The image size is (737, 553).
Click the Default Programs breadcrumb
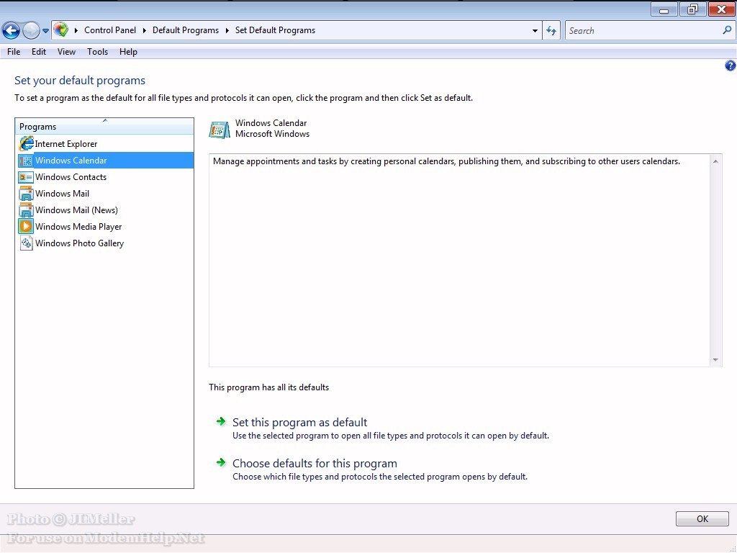[186, 30]
